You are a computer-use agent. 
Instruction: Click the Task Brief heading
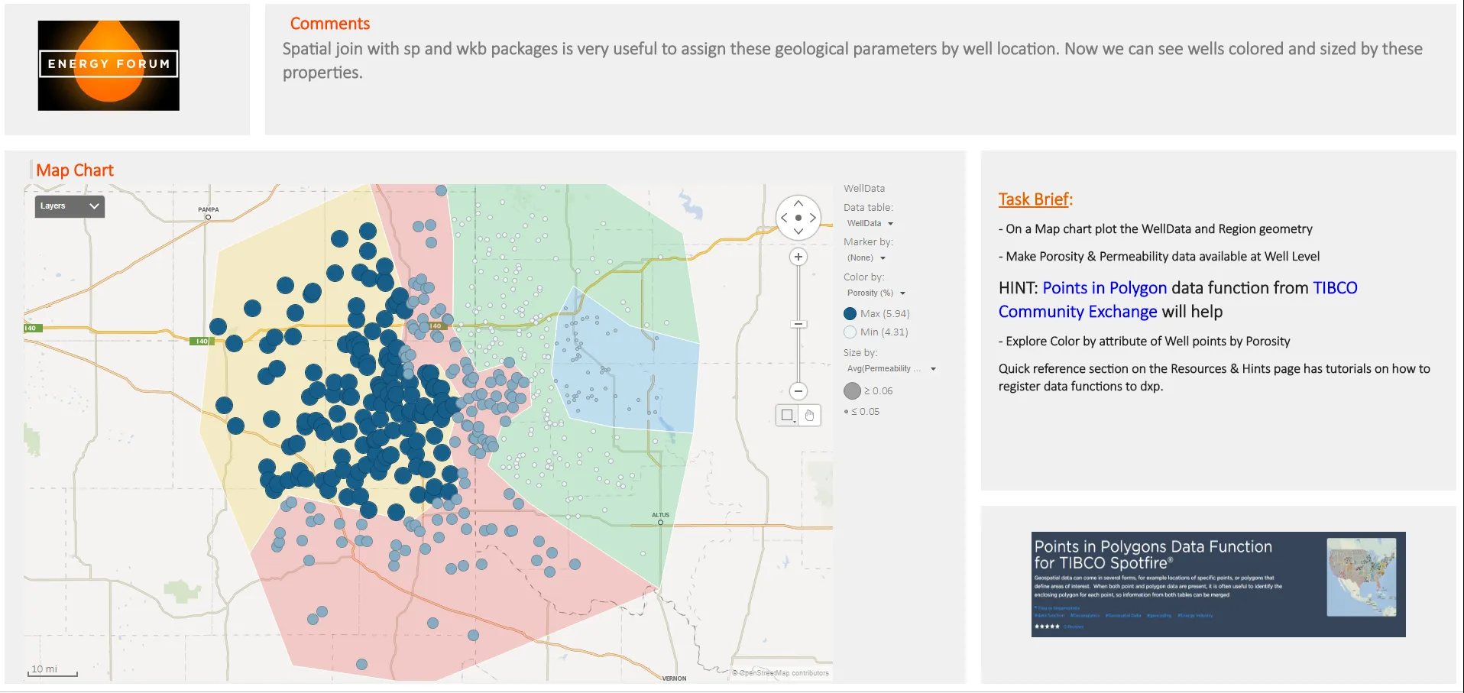(1035, 199)
